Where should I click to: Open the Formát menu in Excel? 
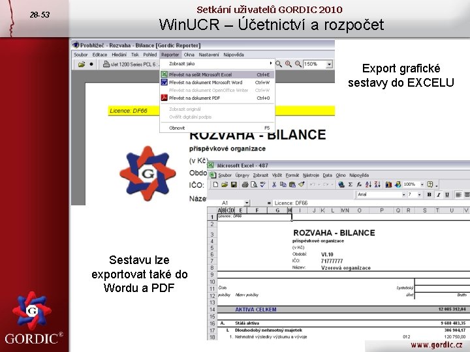(x=292, y=175)
